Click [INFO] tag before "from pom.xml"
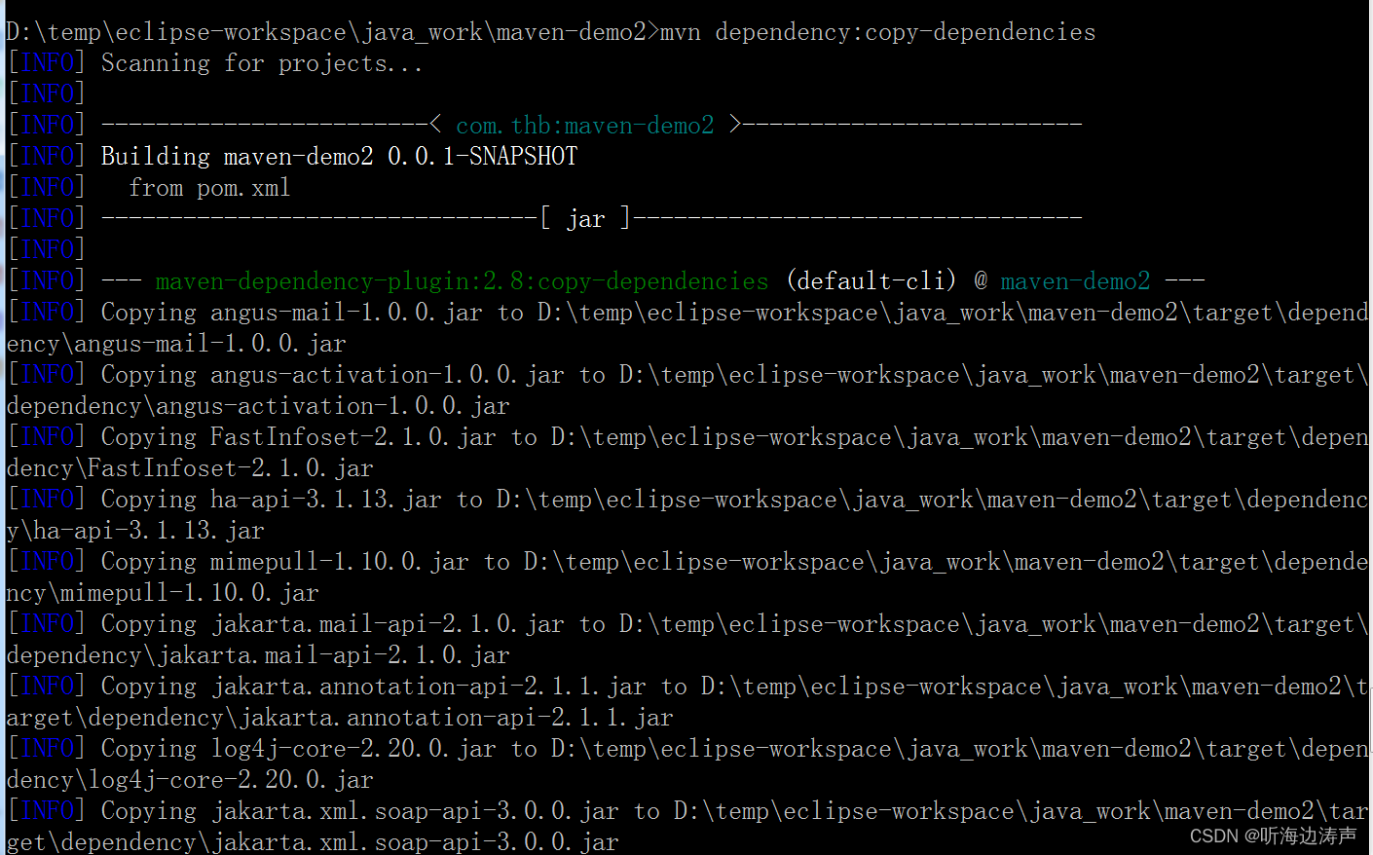 47,188
